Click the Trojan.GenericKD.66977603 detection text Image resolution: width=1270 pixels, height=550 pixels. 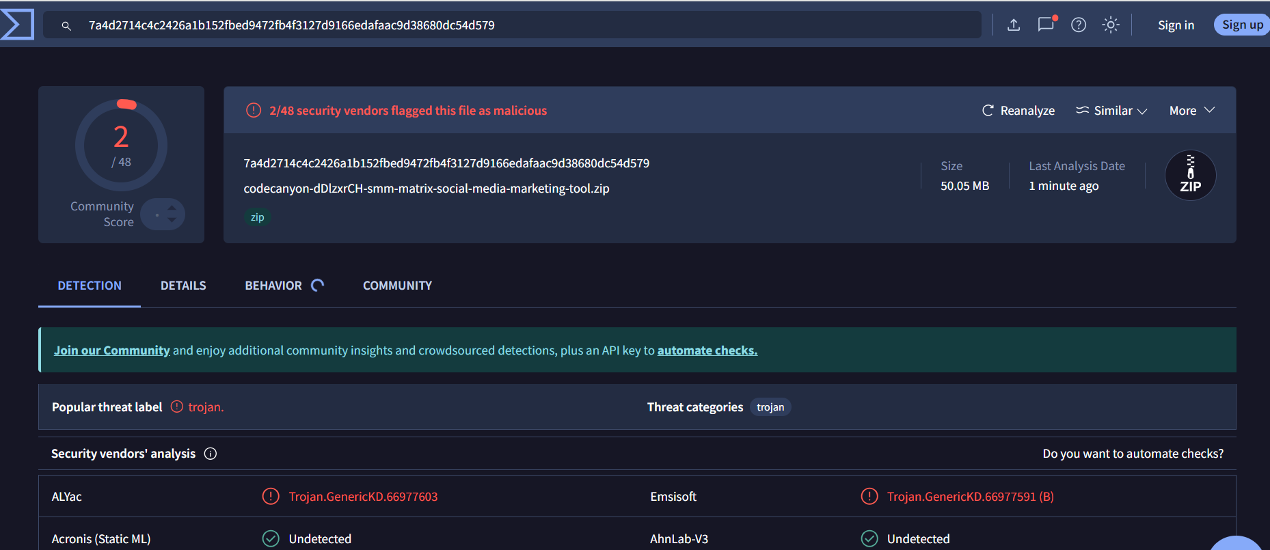click(x=363, y=497)
